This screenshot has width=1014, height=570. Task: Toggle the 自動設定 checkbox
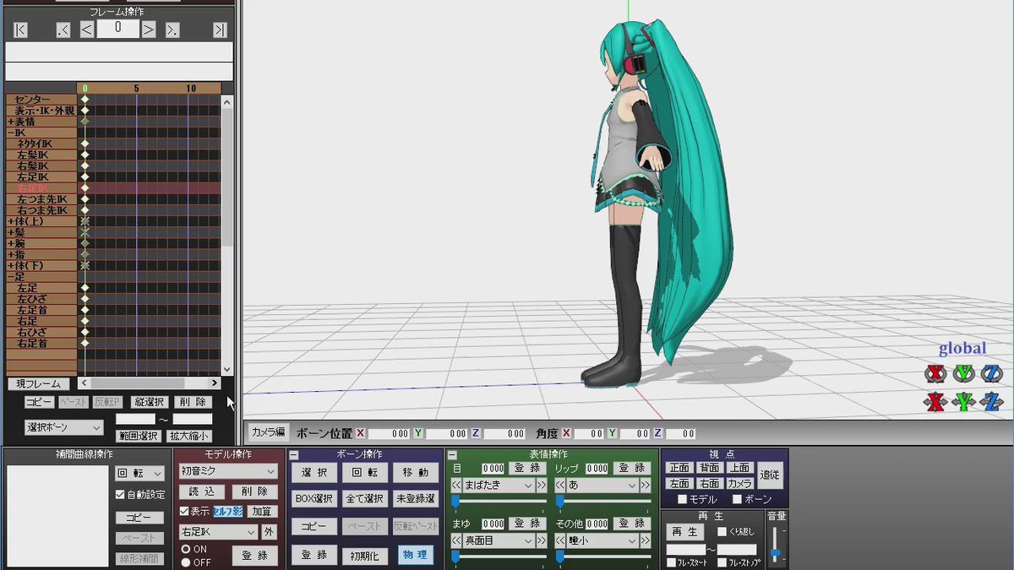120,495
